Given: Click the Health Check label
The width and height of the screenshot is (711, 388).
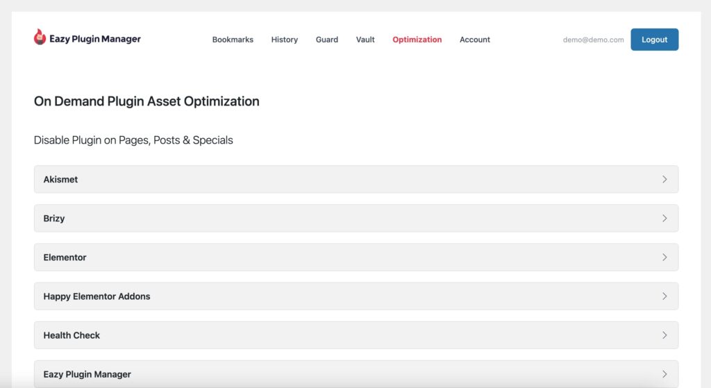Looking at the screenshot, I should pyautogui.click(x=72, y=335).
